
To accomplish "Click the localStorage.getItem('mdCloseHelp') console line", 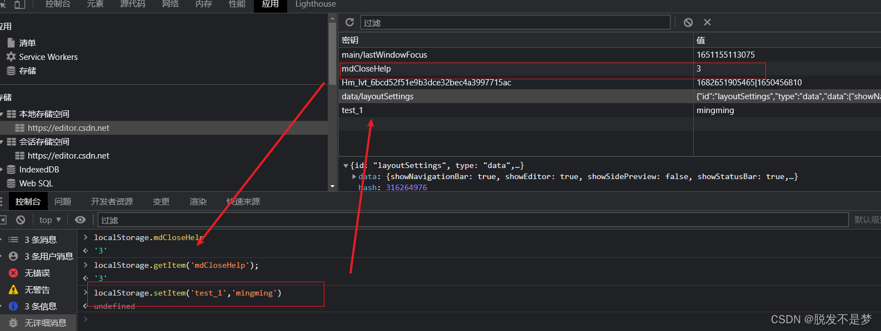I will (176, 265).
